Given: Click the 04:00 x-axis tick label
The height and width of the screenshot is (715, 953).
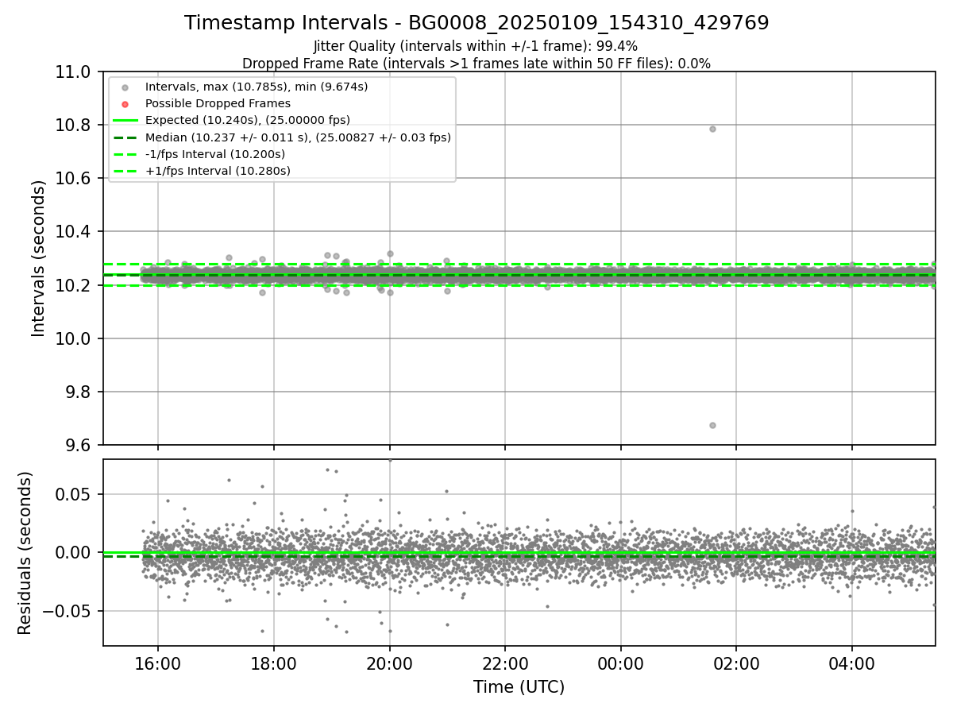Looking at the screenshot, I should (x=852, y=662).
